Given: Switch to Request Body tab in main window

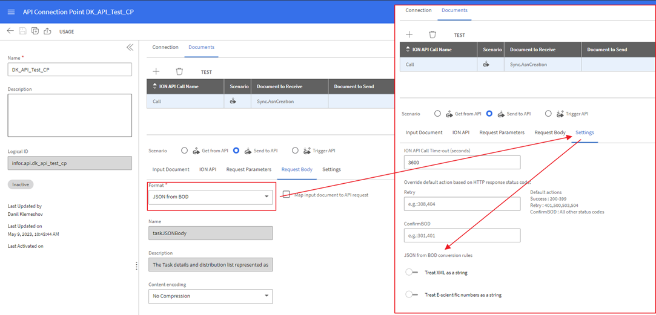Looking at the screenshot, I should pyautogui.click(x=297, y=170).
